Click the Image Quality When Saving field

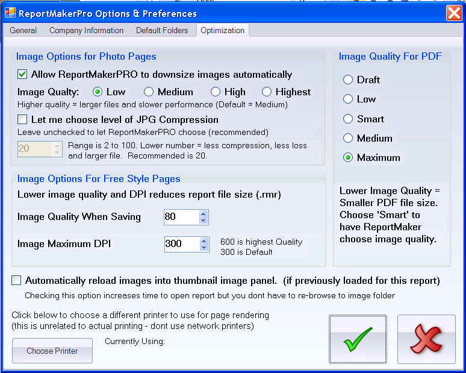pyautogui.click(x=180, y=217)
